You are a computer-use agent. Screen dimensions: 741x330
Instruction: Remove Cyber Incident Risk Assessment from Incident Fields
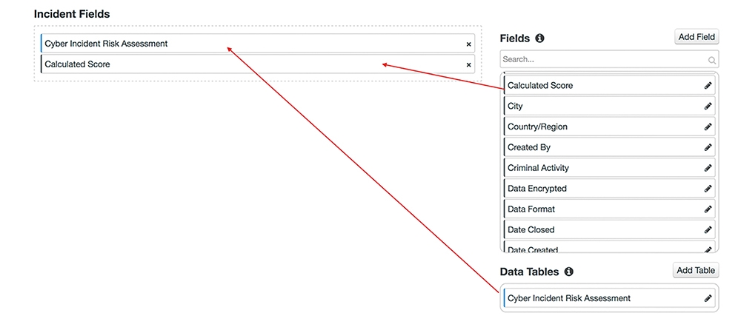click(x=468, y=44)
